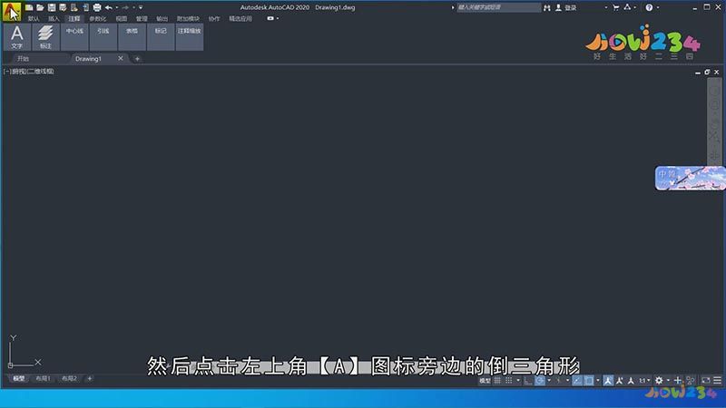Toggle 2D object snap icon

coord(589,380)
